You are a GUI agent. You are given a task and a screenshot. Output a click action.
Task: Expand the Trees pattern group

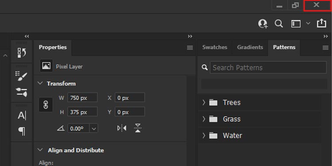coord(204,103)
